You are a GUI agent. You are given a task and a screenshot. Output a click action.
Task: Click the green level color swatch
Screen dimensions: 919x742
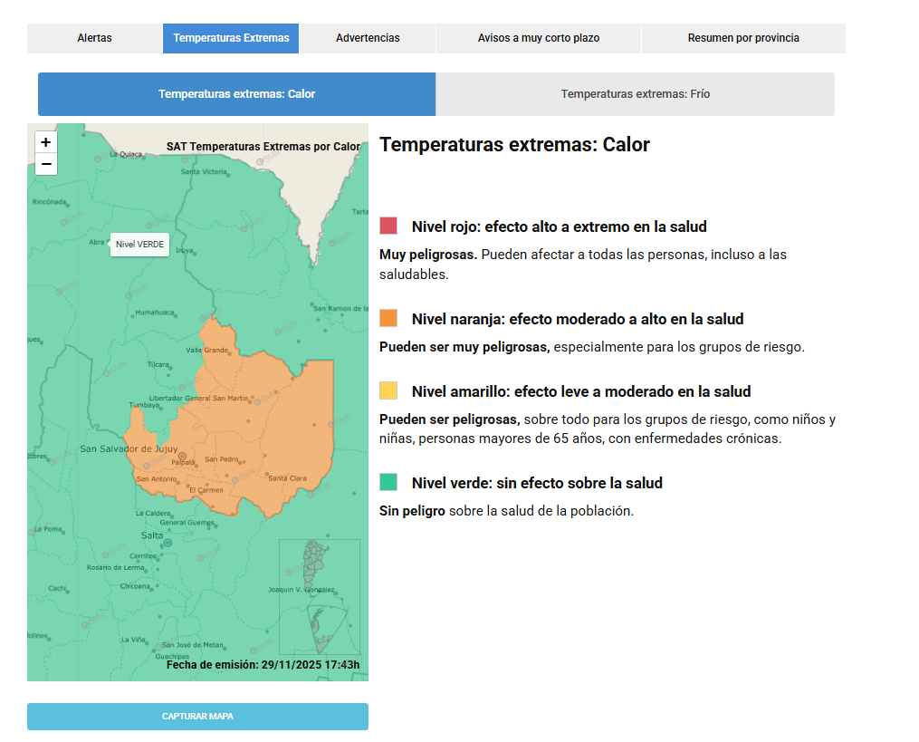click(x=388, y=482)
